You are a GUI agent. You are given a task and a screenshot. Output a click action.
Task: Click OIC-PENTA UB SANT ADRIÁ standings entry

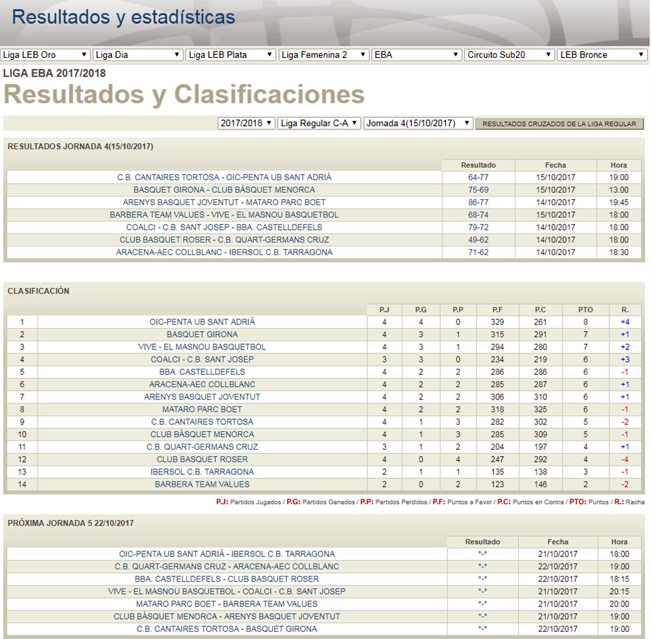(202, 322)
